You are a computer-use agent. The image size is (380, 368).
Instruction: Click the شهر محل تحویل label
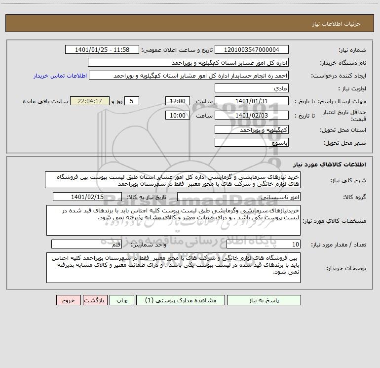click(344, 143)
